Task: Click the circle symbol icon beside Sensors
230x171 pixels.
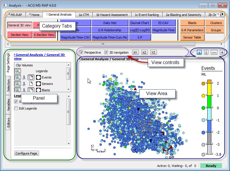Action: click(38, 84)
